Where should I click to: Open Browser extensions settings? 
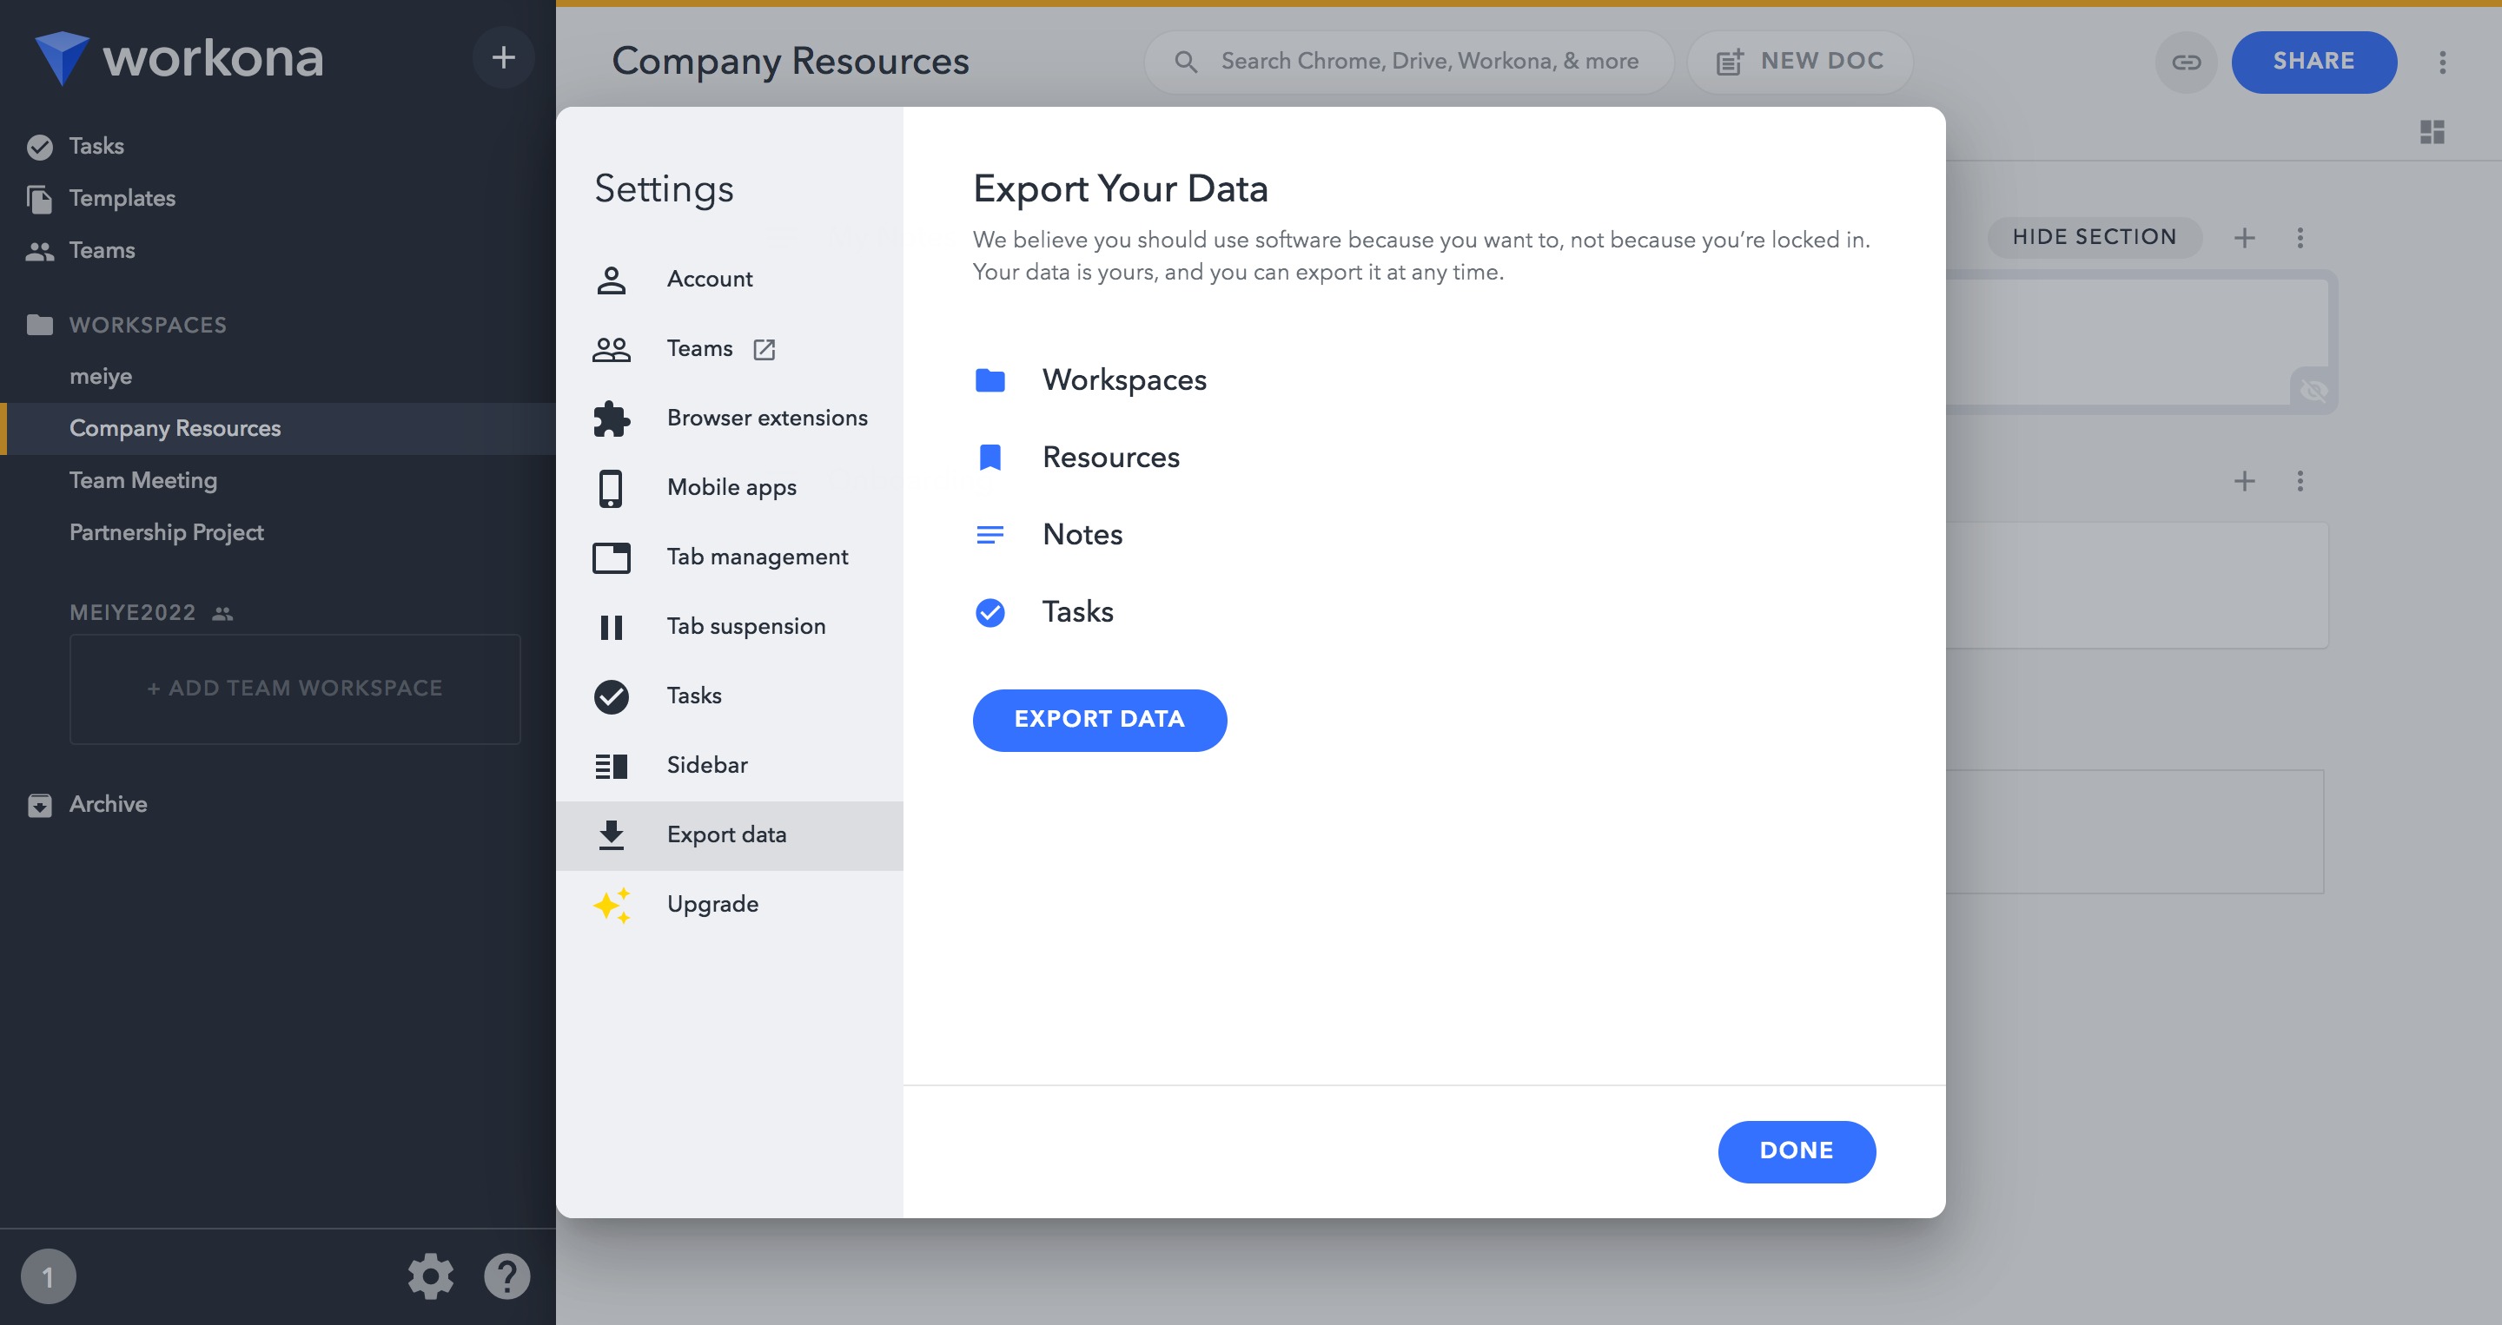pos(730,419)
